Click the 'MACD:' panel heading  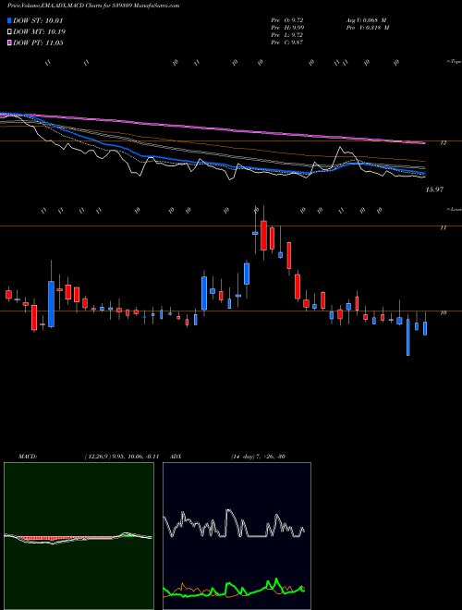pyautogui.click(x=28, y=457)
